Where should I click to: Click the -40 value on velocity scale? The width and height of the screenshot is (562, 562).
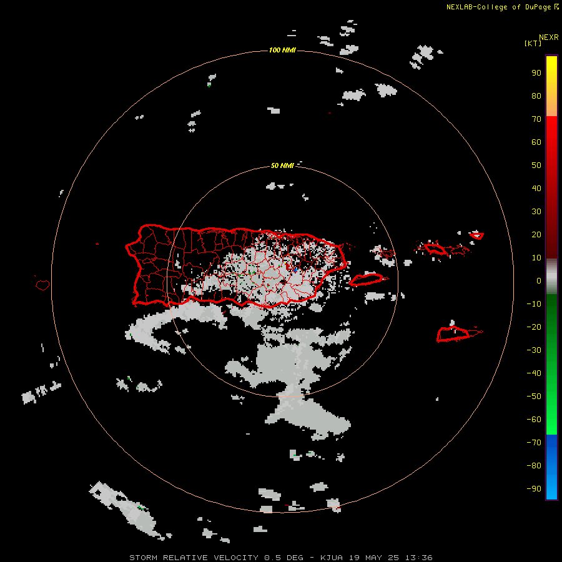pyautogui.click(x=534, y=373)
